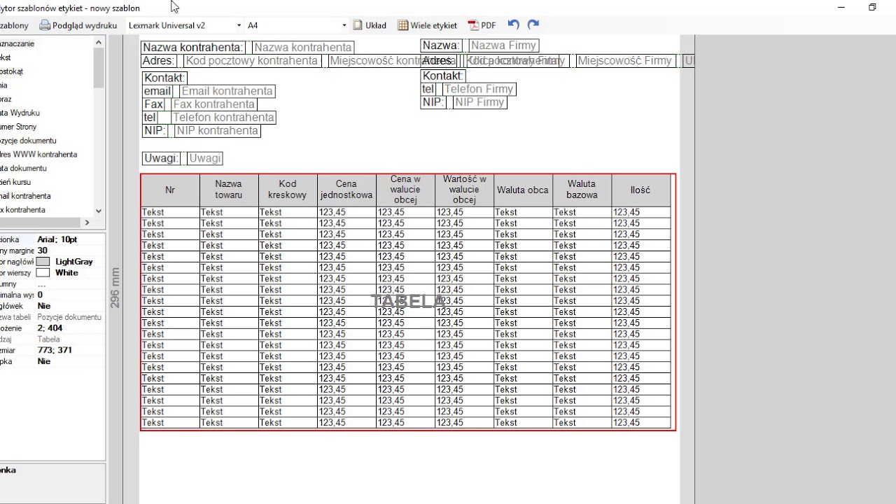The height and width of the screenshot is (504, 896).
Task: Restore down the template editor window
Action: tap(872, 8)
